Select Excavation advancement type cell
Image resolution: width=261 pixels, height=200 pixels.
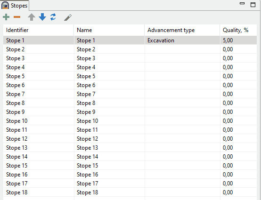pyautogui.click(x=182, y=40)
